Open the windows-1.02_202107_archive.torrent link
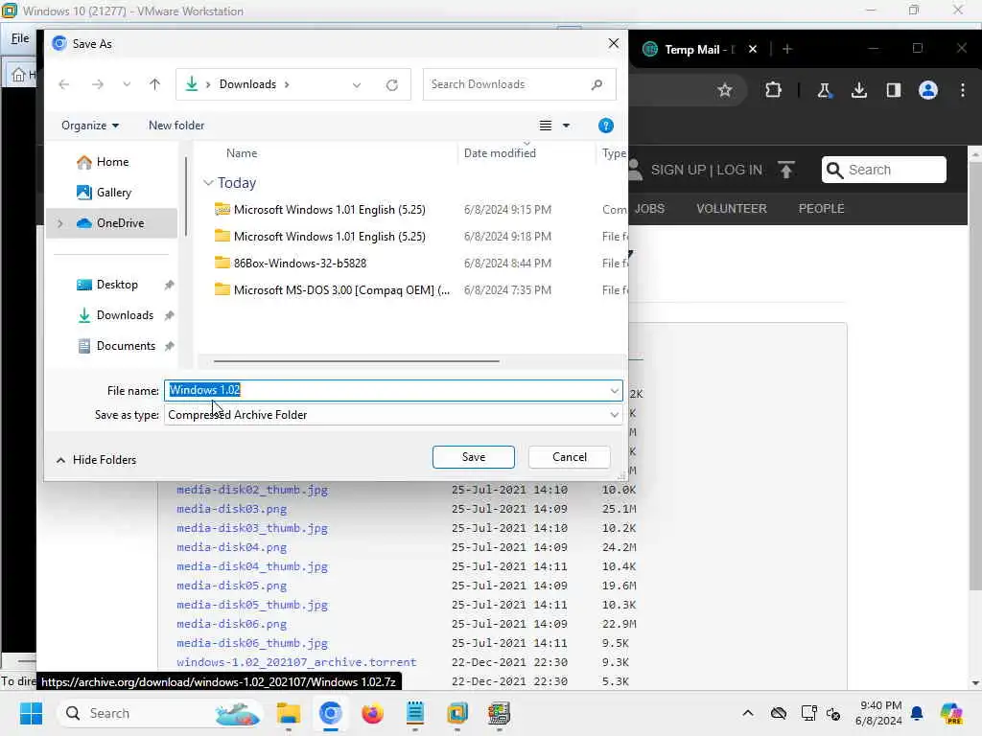 coord(296,662)
